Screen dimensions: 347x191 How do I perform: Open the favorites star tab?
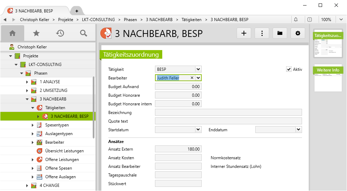pyautogui.click(x=36, y=33)
